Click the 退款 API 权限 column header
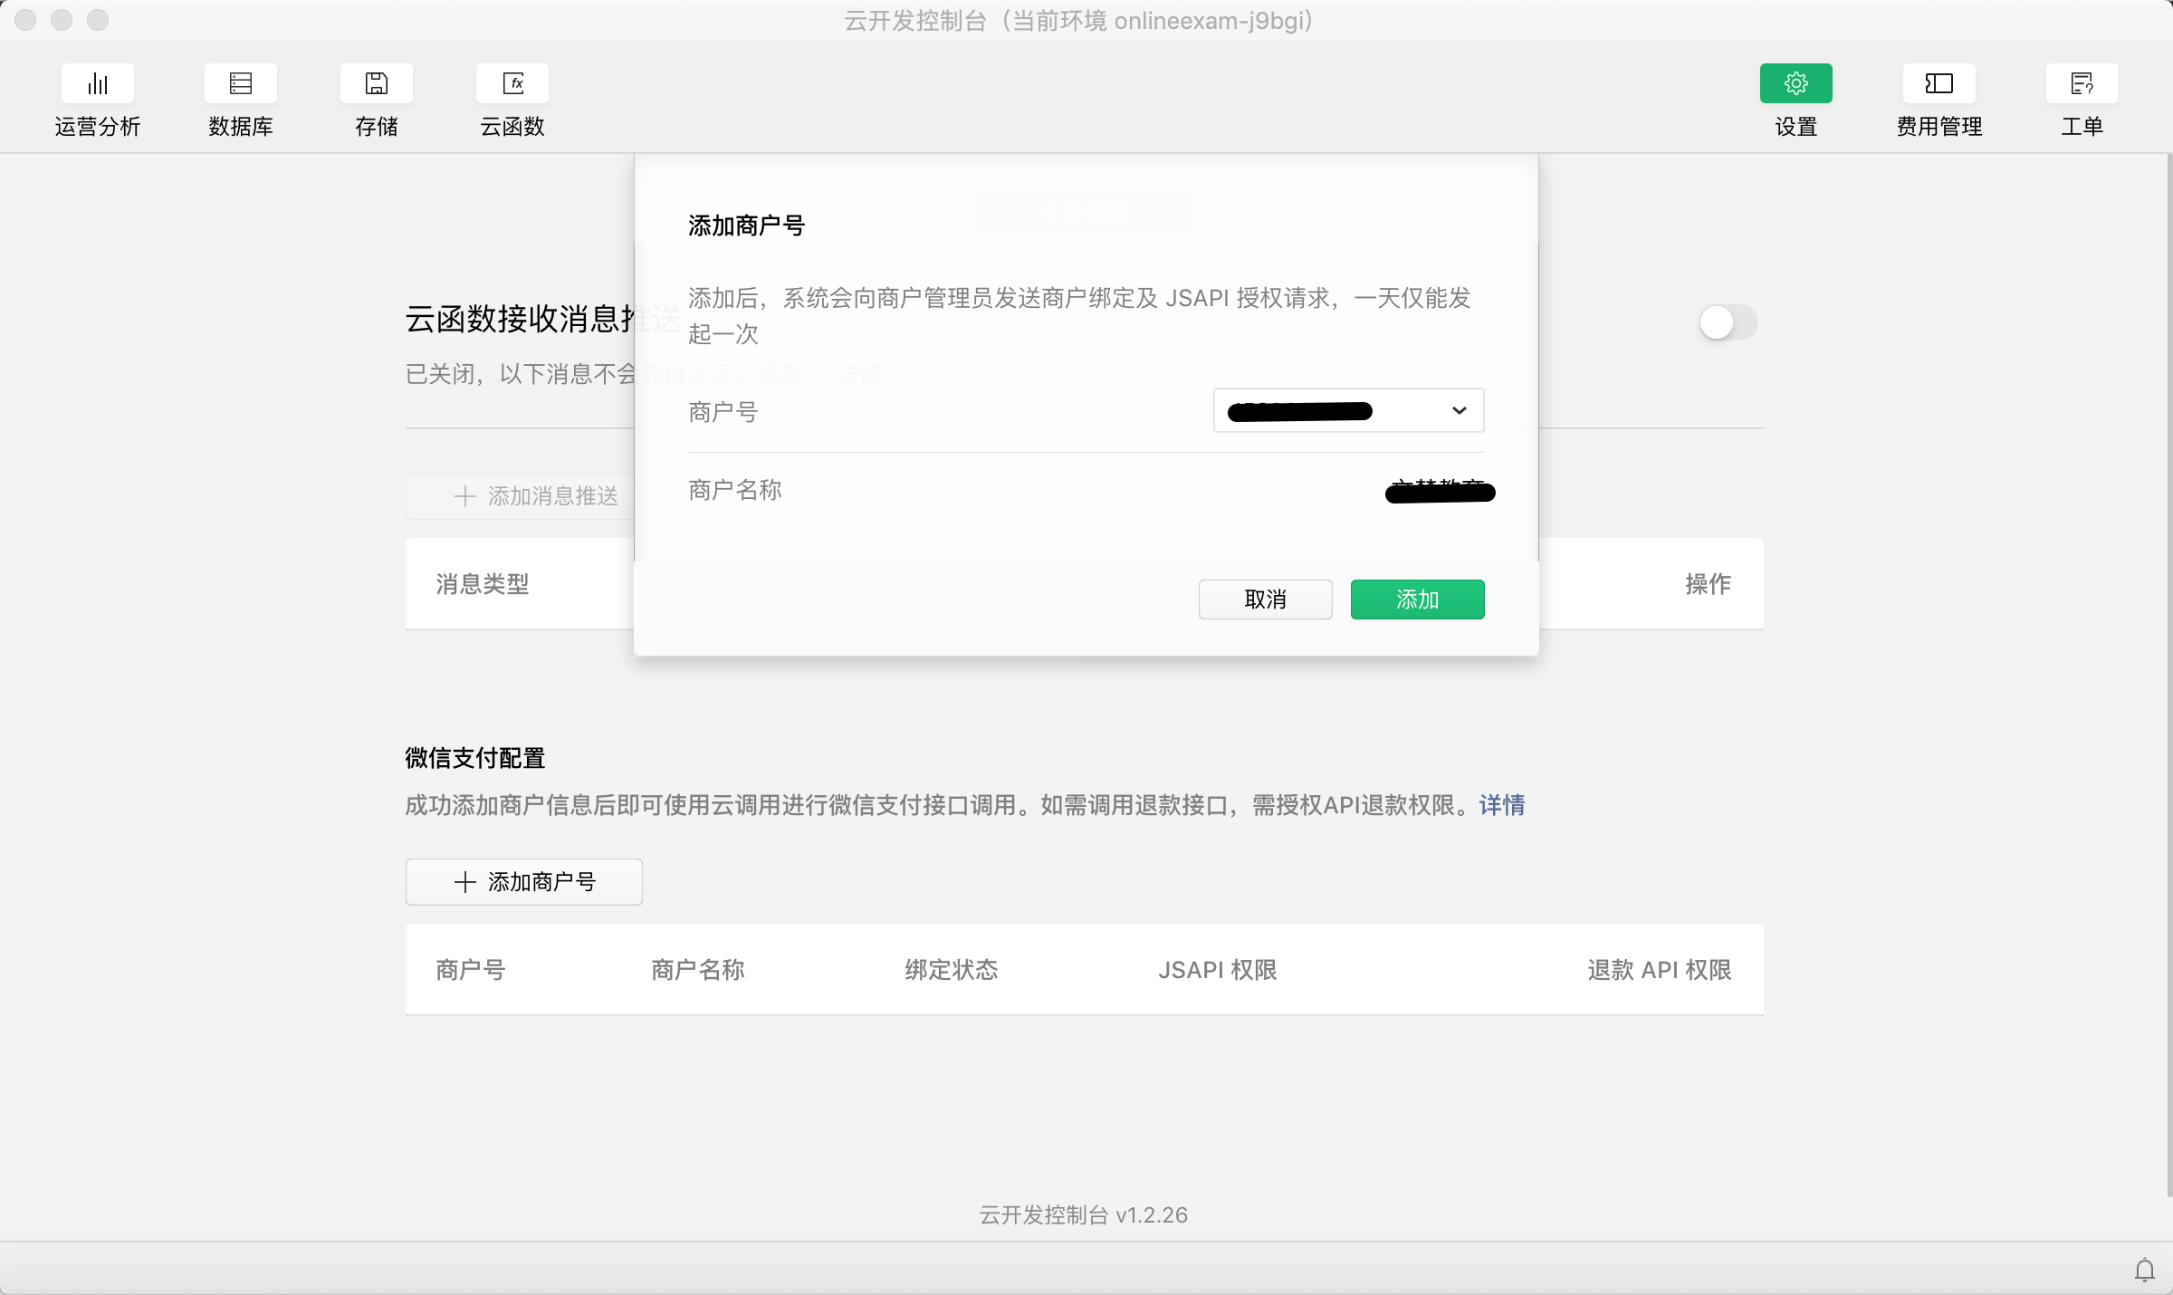This screenshot has width=2173, height=1295. point(1659,970)
